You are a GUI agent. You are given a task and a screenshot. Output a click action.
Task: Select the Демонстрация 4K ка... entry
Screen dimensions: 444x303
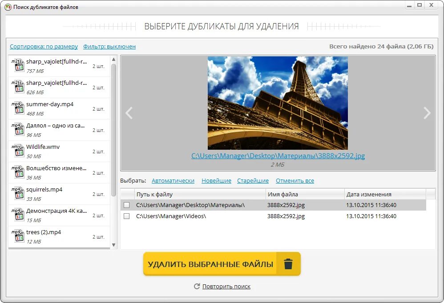[59, 215]
